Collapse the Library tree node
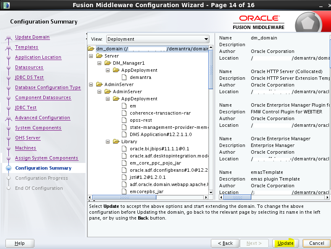331x249 pixels. [108, 142]
